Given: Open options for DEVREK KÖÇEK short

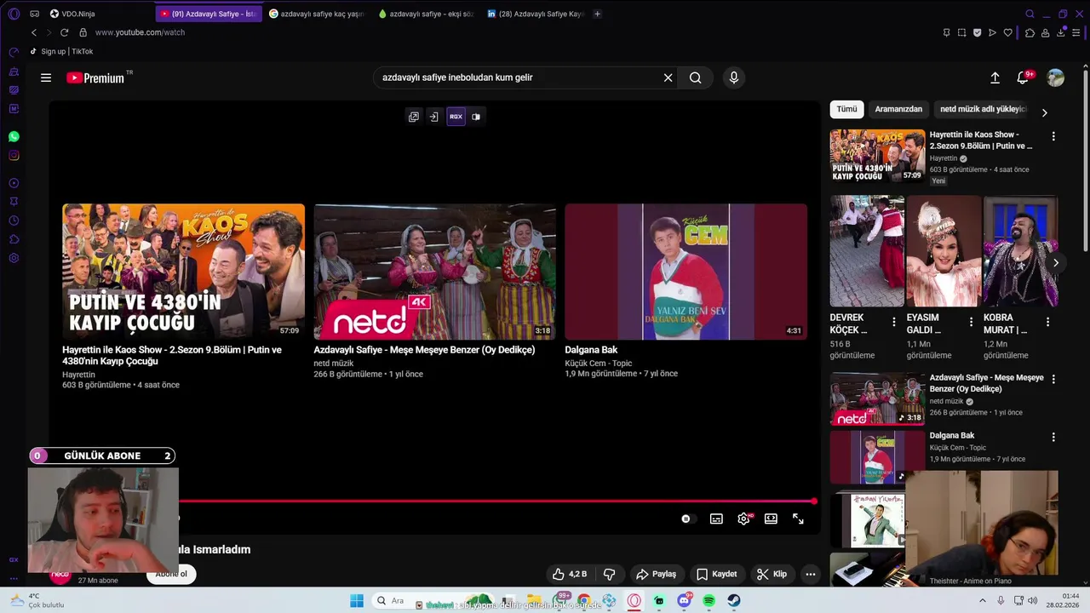Looking at the screenshot, I should [x=894, y=322].
